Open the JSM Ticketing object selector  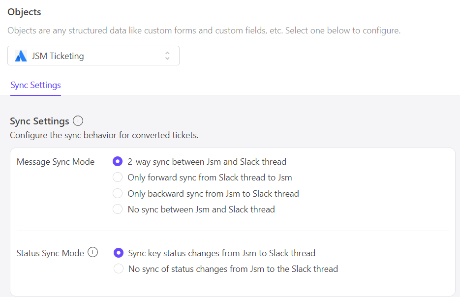coord(93,56)
